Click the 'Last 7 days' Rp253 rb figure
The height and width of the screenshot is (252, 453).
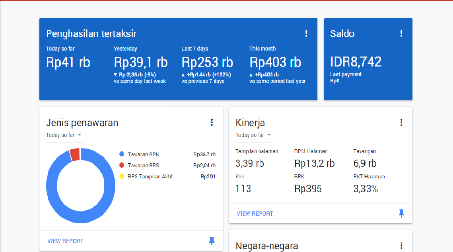point(207,62)
